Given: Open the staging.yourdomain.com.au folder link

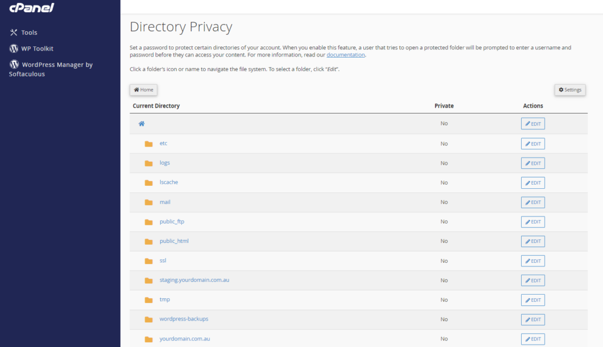Looking at the screenshot, I should [194, 280].
